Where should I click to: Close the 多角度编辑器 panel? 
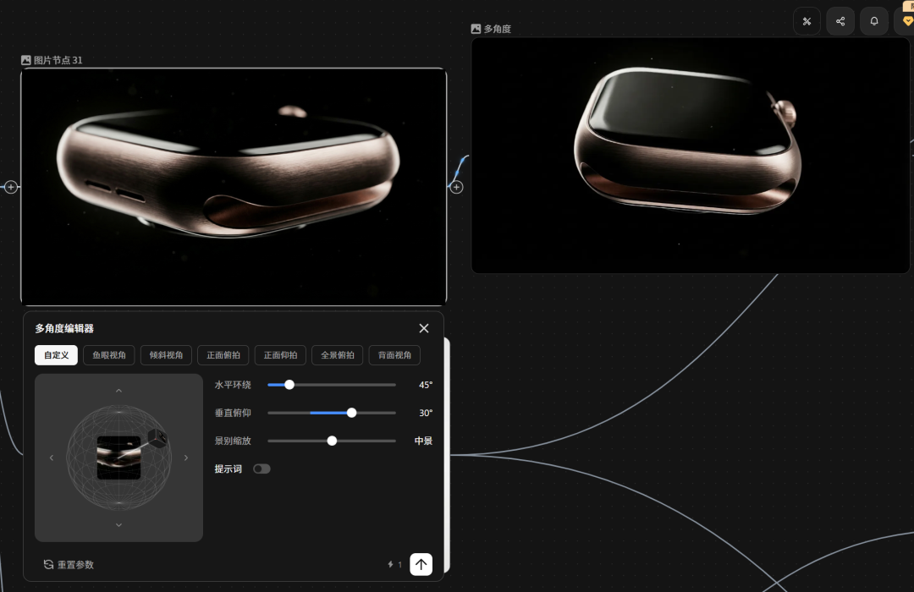(x=424, y=328)
